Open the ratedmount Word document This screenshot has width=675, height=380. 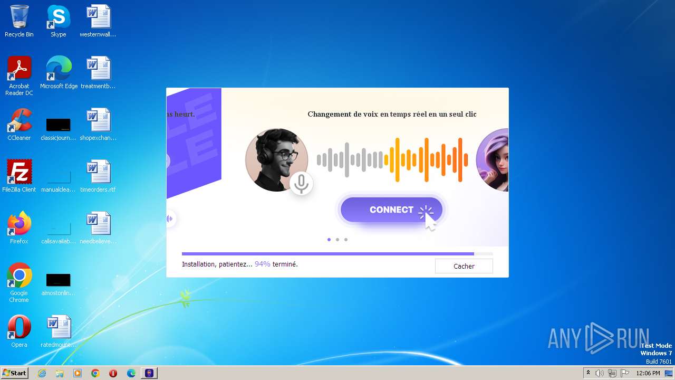pos(58,331)
